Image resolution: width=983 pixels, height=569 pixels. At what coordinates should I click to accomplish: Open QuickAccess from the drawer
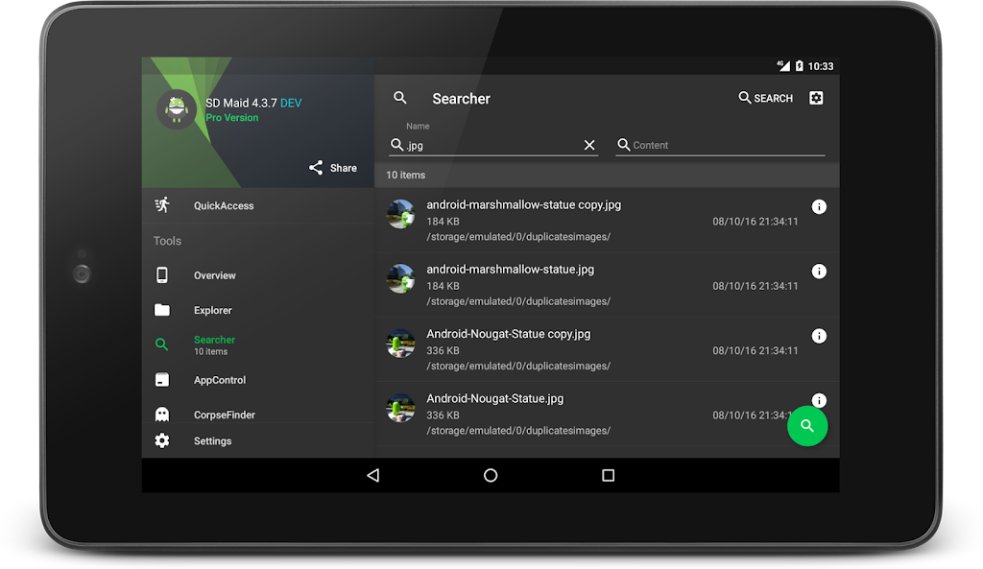pos(223,205)
